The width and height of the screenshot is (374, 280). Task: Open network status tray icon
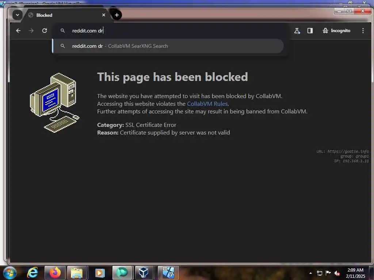tap(319, 273)
